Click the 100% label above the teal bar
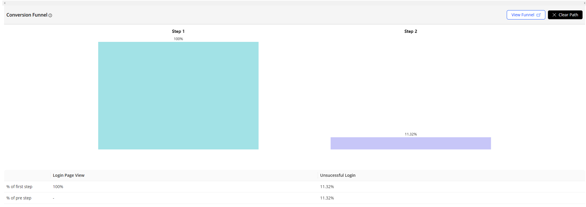This screenshot has width=586, height=207. [178, 39]
